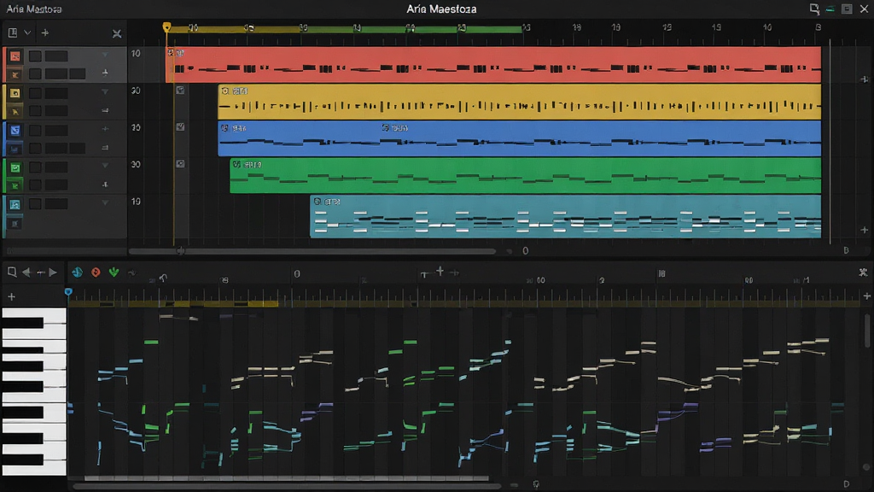Click the red circular icon in the piano roll toolbar

point(96,272)
